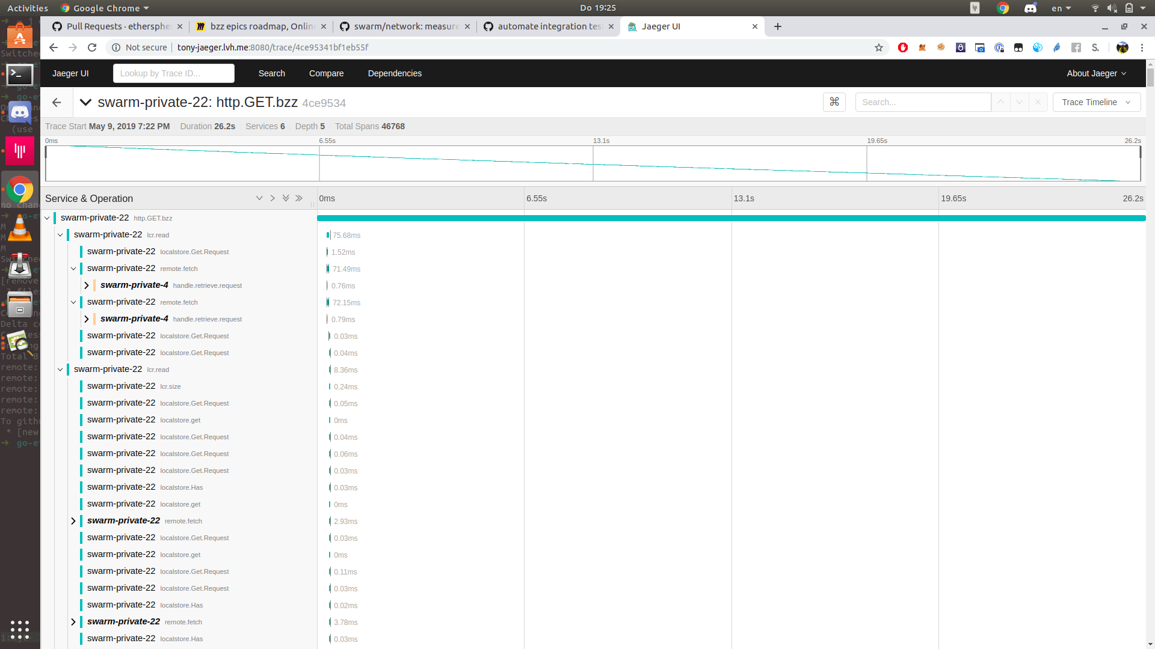This screenshot has width=1155, height=649.
Task: Click the root span teal duration bar
Action: tap(731, 218)
